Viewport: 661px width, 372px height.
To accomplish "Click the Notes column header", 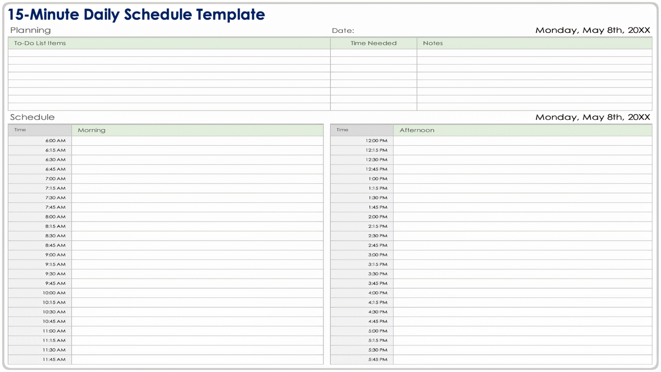I will [x=433, y=43].
